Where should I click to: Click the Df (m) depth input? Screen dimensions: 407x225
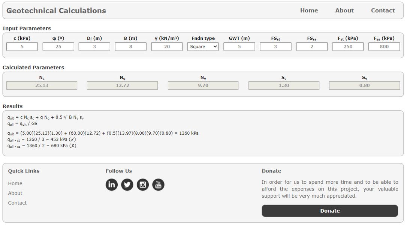[94, 46]
